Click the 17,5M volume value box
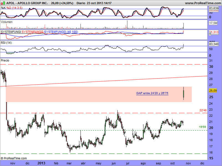 click(213, 23)
